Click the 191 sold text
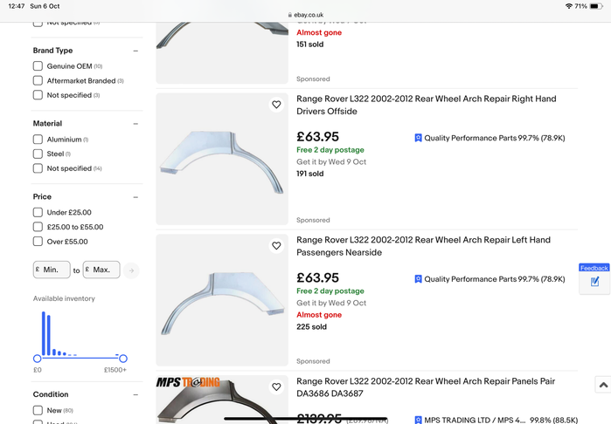The width and height of the screenshot is (611, 424). click(310, 174)
